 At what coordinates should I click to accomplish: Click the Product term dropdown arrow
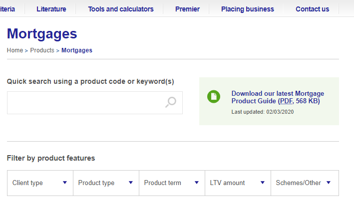point(197,183)
